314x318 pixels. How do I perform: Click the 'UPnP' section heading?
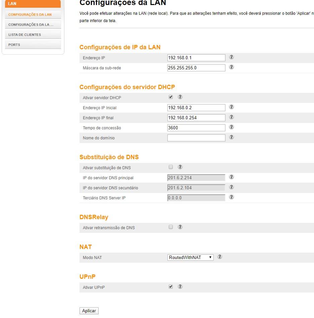[88, 277]
